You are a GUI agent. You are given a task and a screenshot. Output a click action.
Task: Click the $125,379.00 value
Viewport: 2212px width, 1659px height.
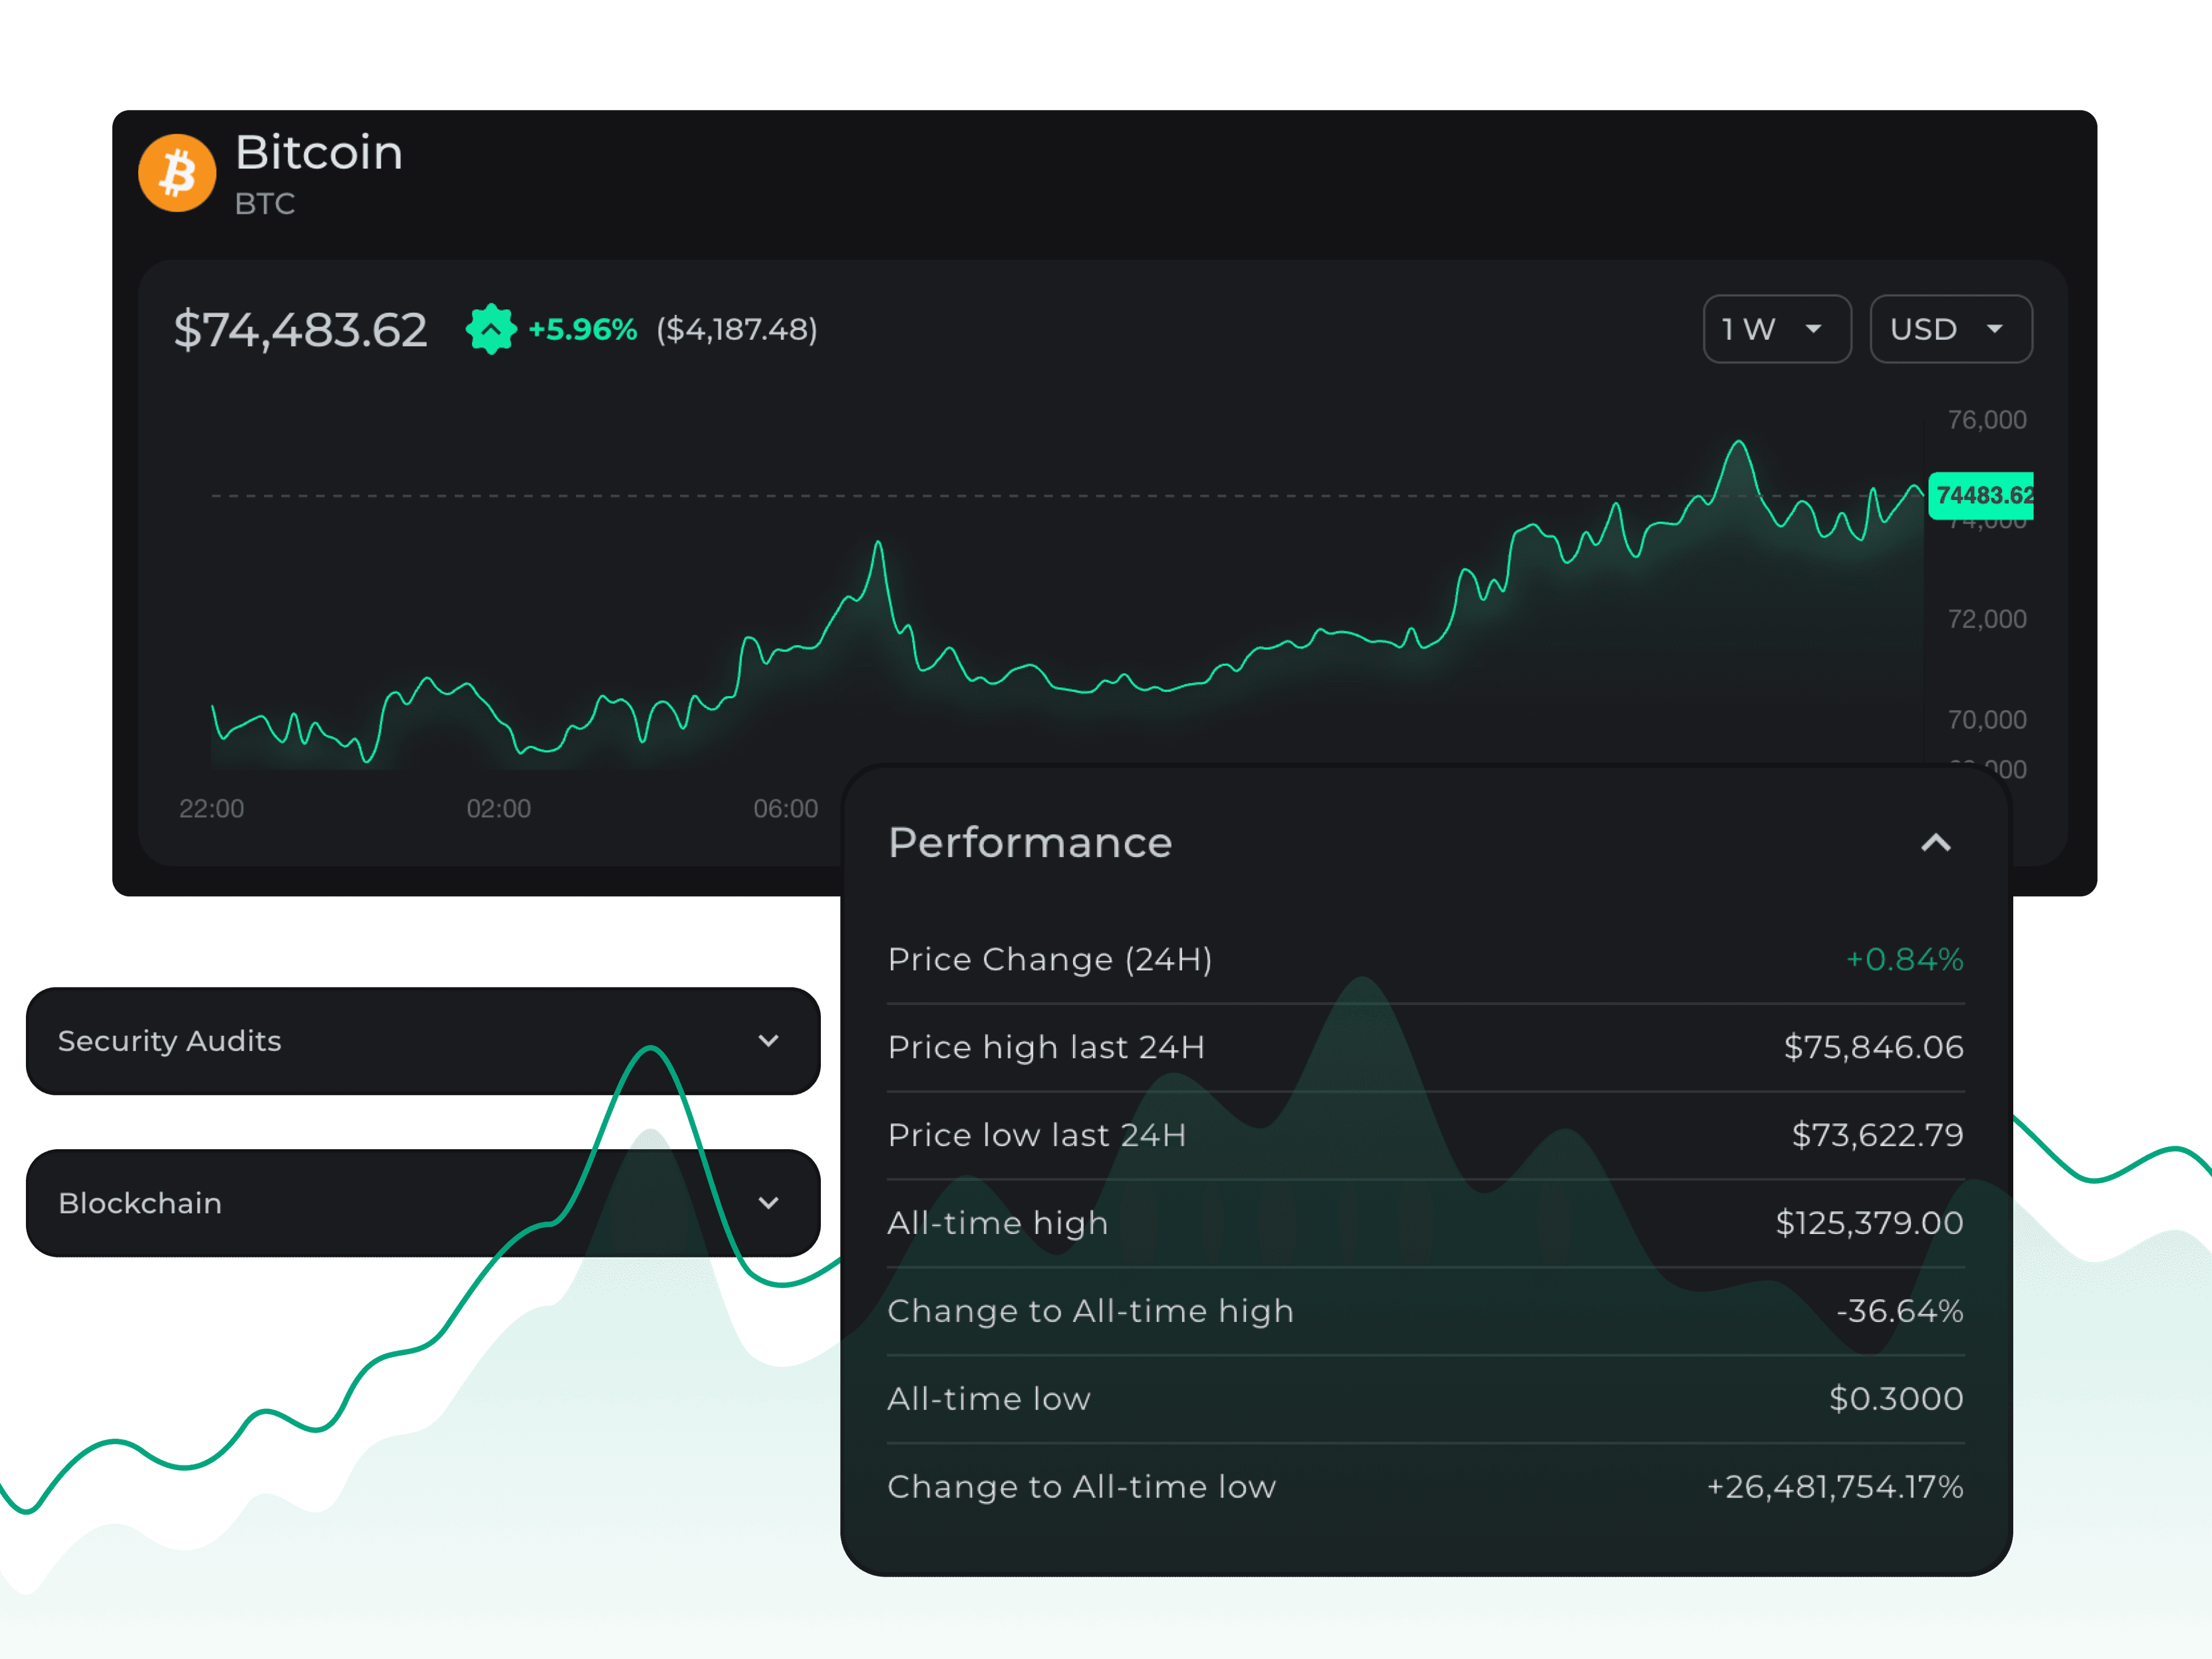click(1870, 1223)
